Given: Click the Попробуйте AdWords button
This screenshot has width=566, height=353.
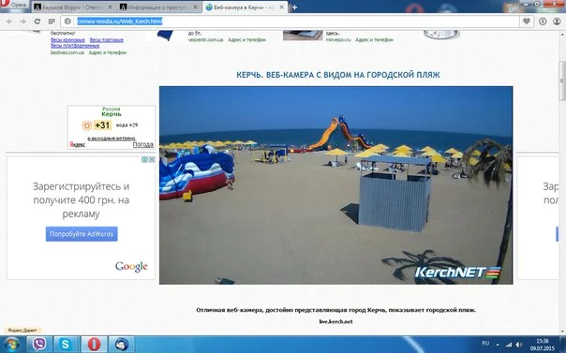Looking at the screenshot, I should 82,234.
